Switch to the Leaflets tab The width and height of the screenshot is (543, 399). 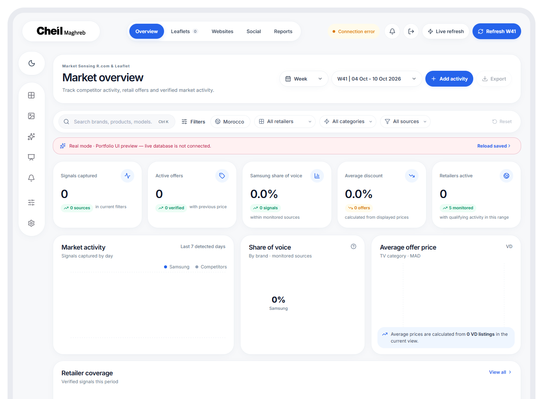[184, 31]
